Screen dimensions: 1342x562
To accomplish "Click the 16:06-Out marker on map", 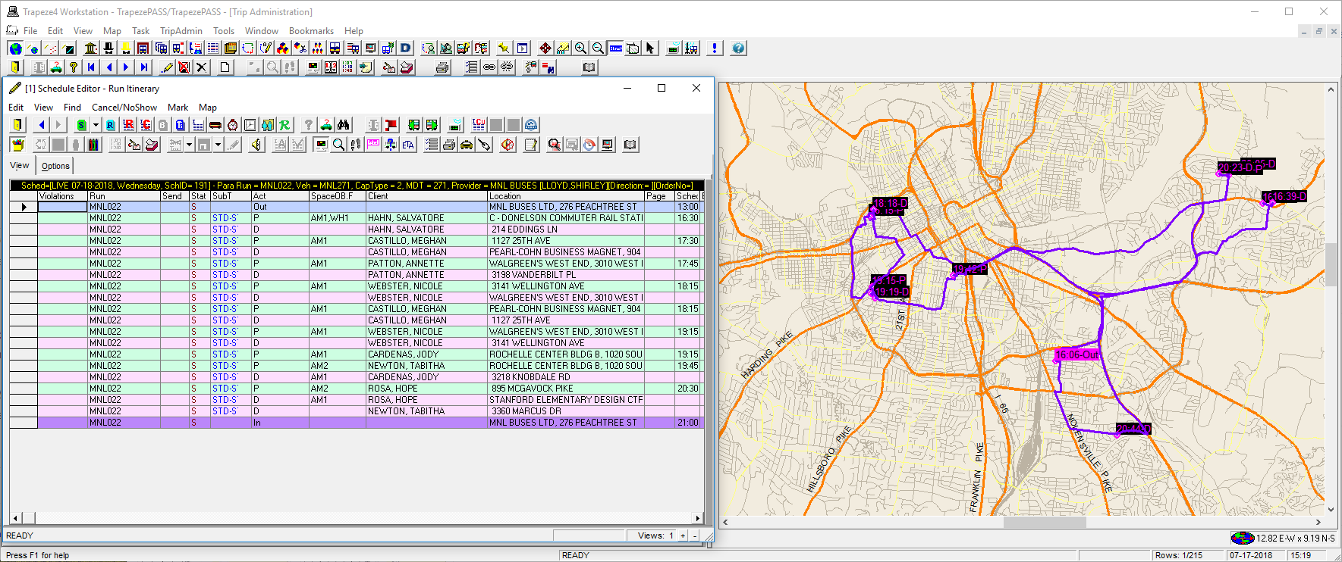I will coord(1077,354).
